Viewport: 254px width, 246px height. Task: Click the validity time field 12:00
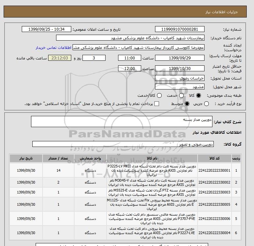point(130,68)
